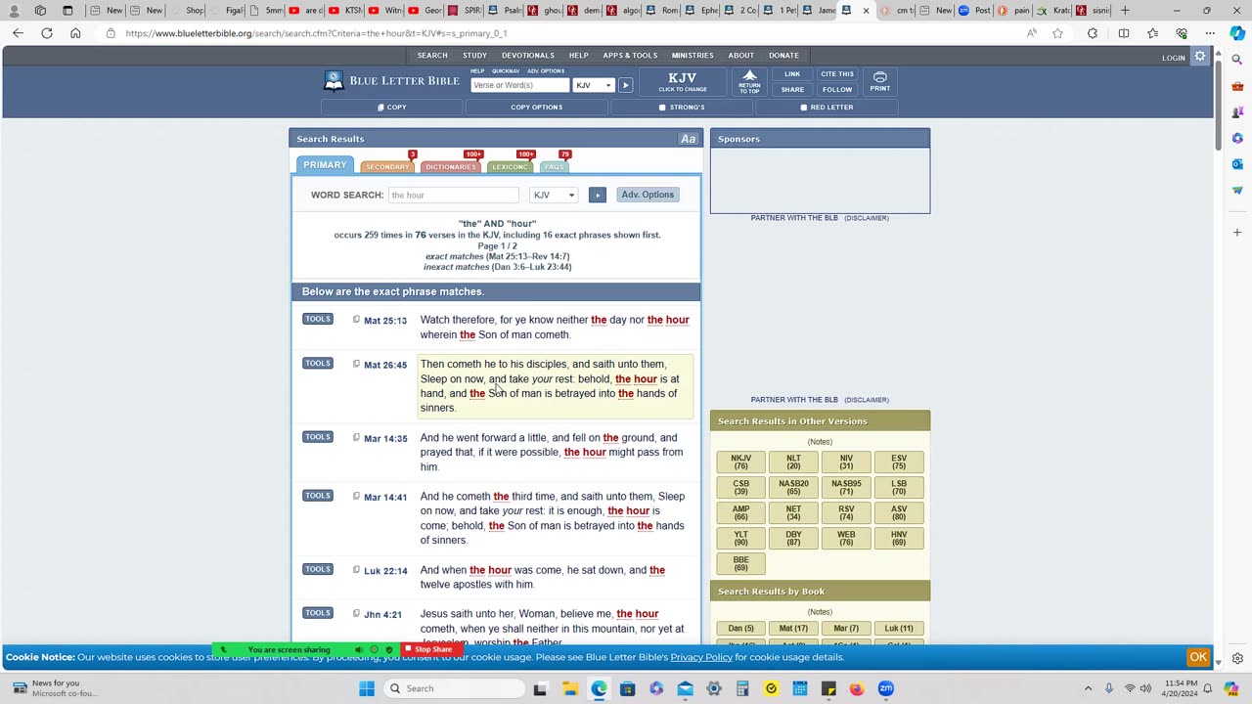The width and height of the screenshot is (1252, 704).
Task: Click the Share button
Action: click(x=792, y=89)
